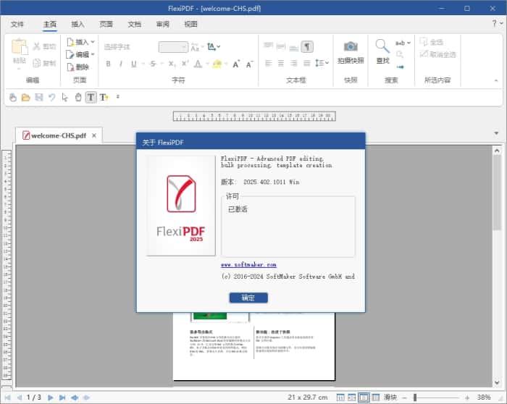Click the 确定 button in About dialog
Image resolution: width=507 pixels, height=404 pixels.
point(248,298)
